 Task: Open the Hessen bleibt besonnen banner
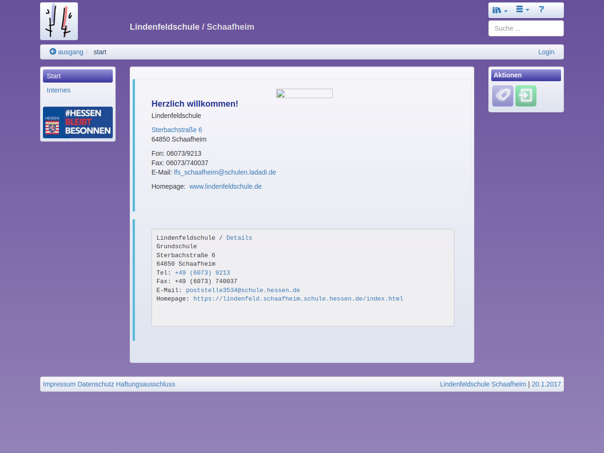pyautogui.click(x=78, y=122)
